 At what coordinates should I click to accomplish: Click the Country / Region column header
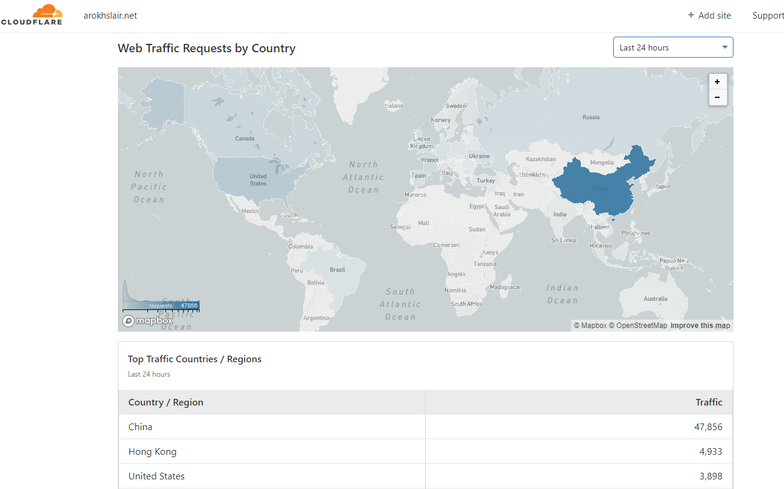pyautogui.click(x=166, y=402)
